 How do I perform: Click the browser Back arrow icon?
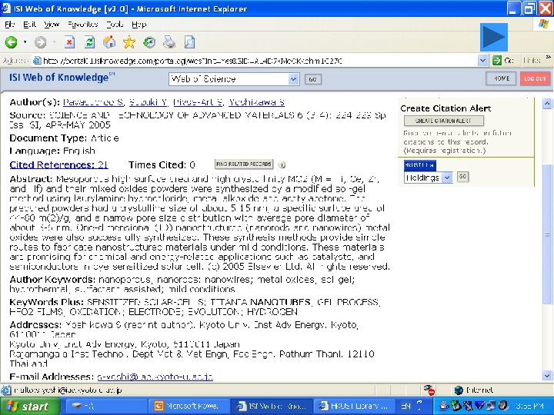[x=11, y=42]
